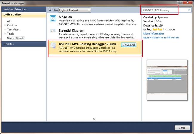Click Report Extension to Microsoft link
This screenshot has height=134, width=194.
161,38
